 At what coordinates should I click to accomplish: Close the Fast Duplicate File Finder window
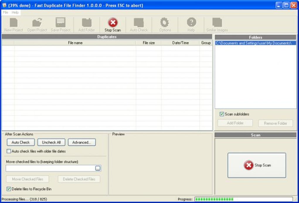click(293, 5)
